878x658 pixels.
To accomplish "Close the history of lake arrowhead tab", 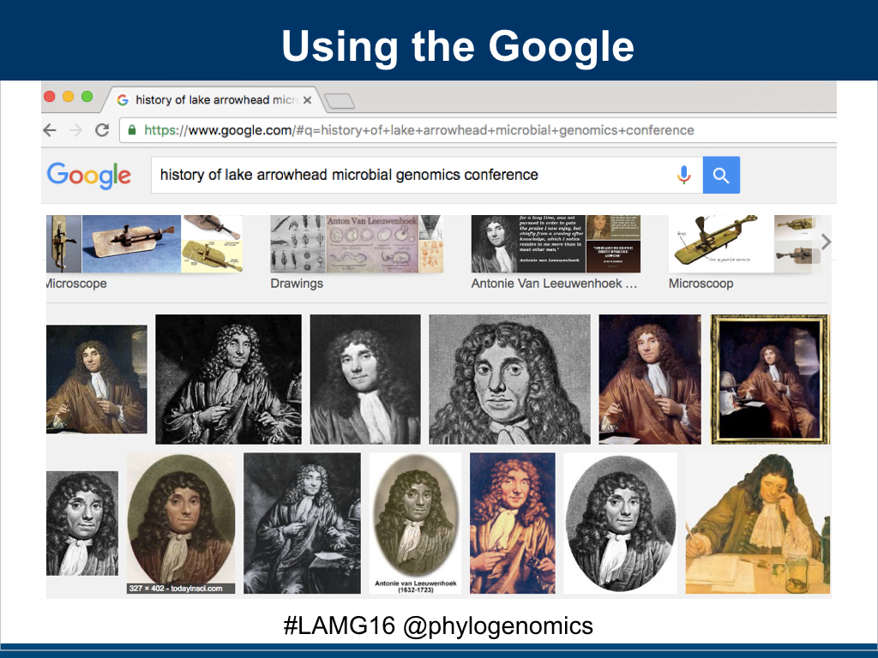I will click(x=307, y=100).
